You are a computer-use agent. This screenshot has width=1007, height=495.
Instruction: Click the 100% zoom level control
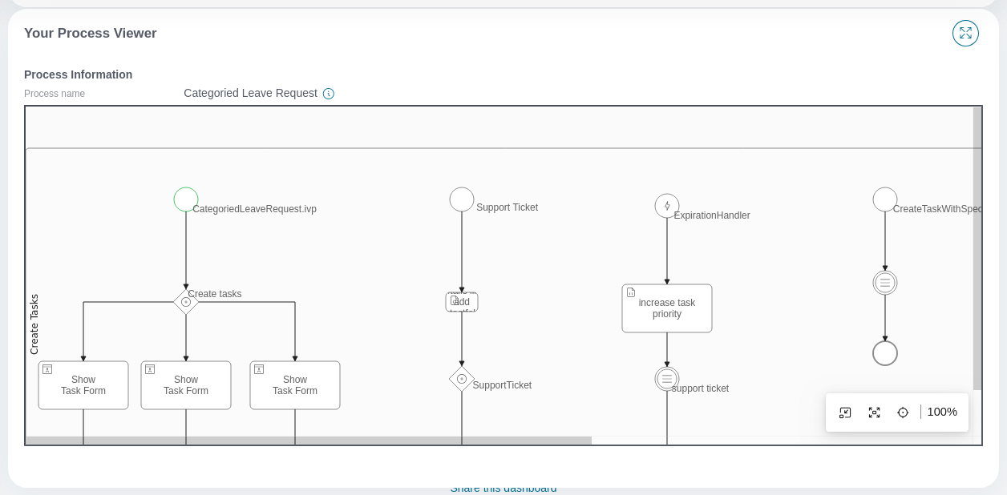pos(942,412)
